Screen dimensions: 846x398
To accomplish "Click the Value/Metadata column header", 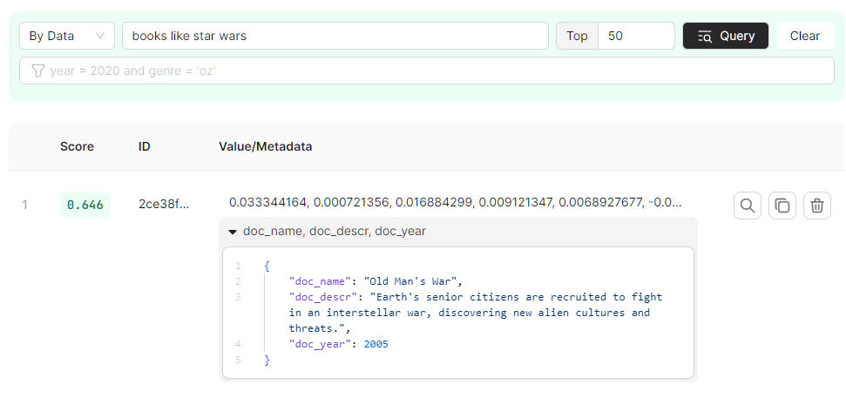I will click(x=265, y=146).
